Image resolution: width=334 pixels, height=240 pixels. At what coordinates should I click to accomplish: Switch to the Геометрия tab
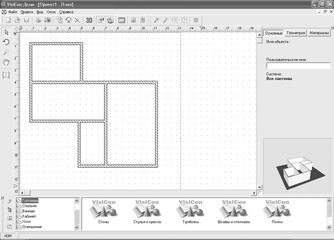pyautogui.click(x=295, y=33)
